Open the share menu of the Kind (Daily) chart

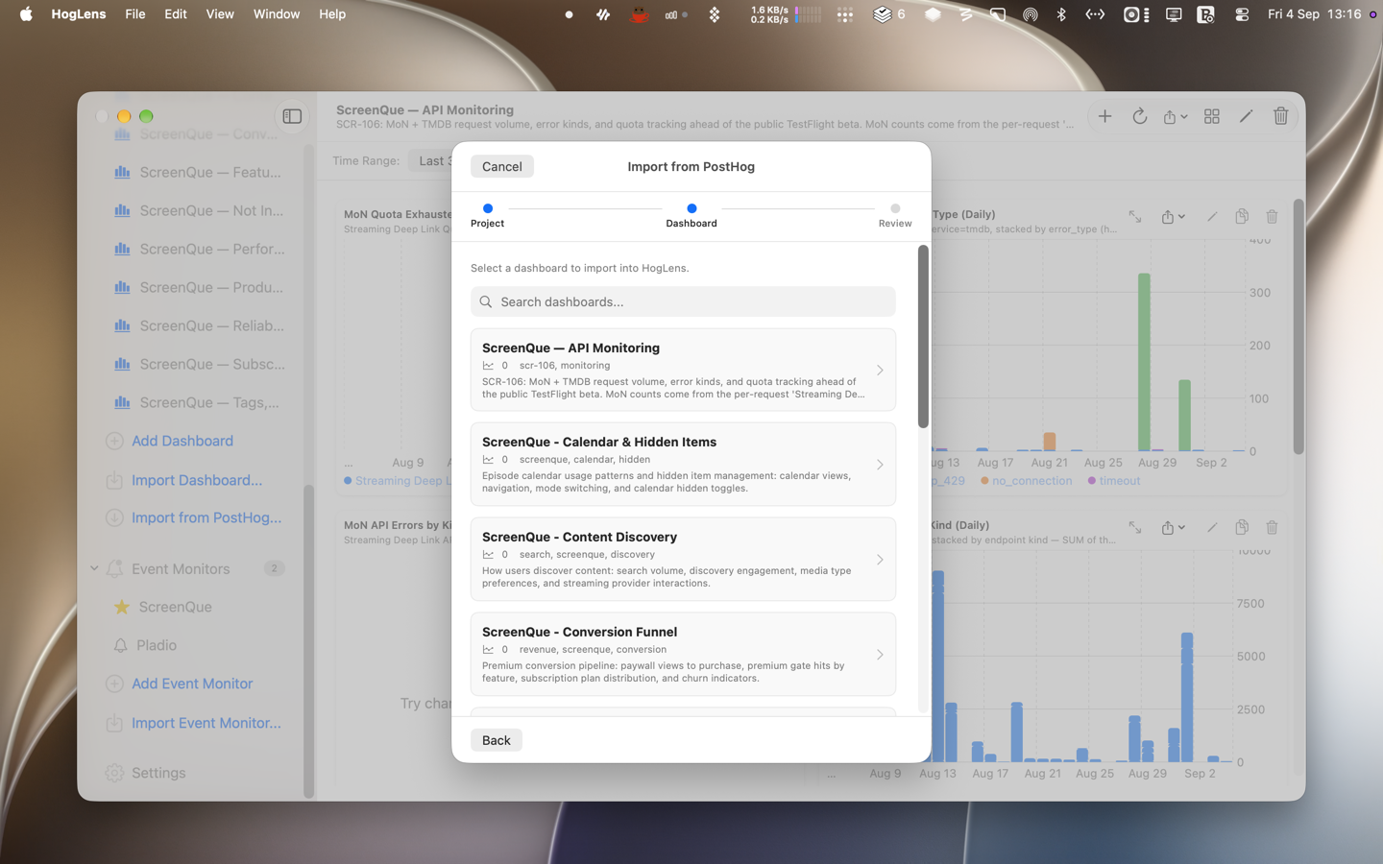(x=1173, y=528)
